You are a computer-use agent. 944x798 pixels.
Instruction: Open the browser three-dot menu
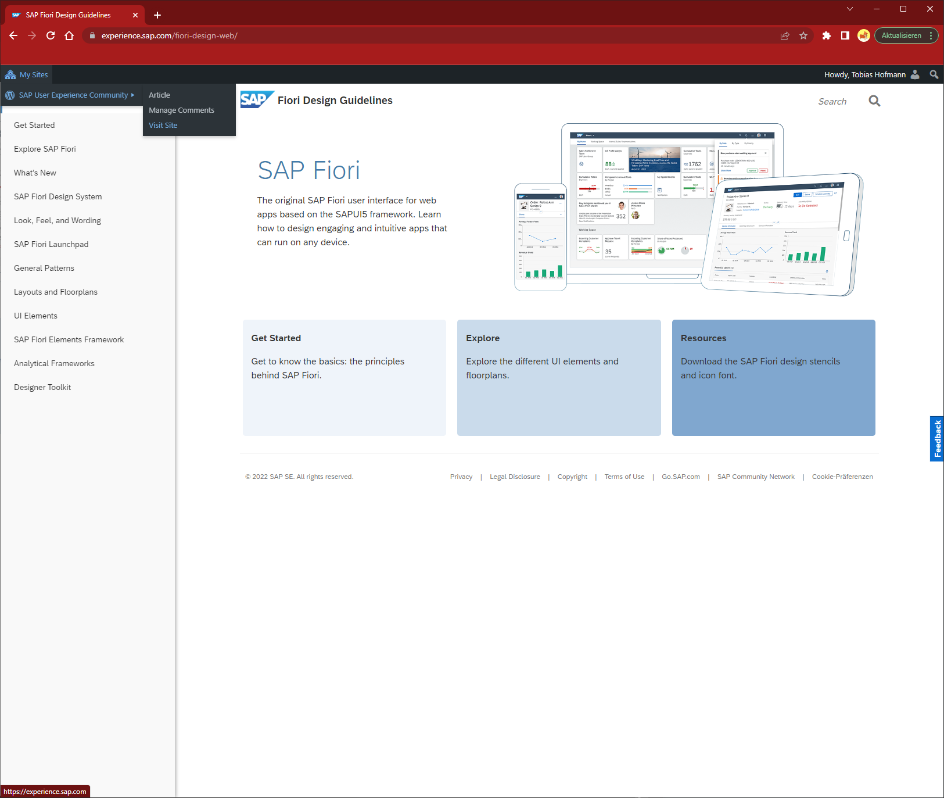(x=931, y=35)
